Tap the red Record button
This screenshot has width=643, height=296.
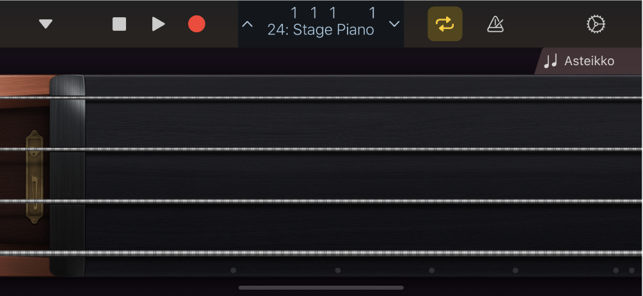[x=197, y=24]
